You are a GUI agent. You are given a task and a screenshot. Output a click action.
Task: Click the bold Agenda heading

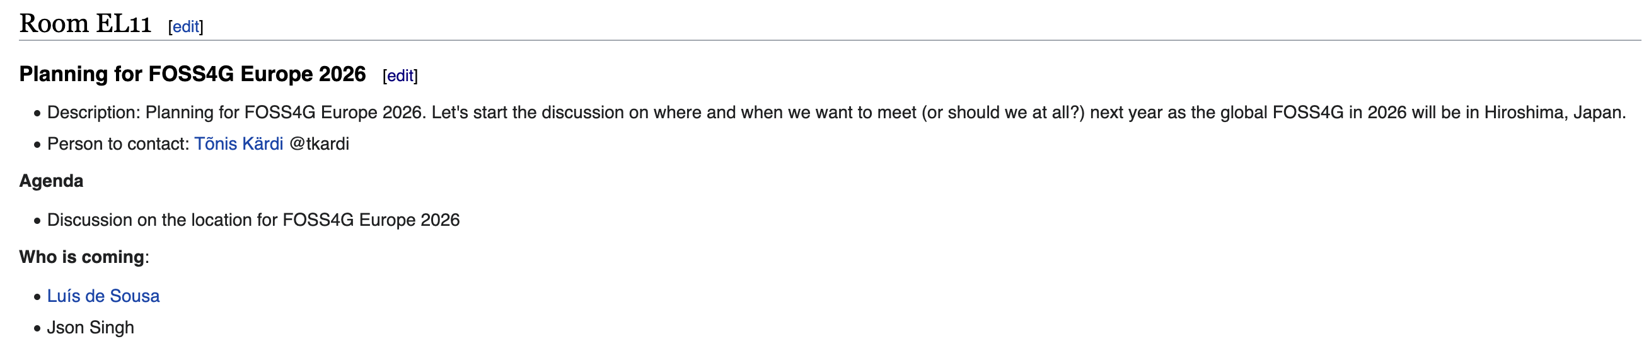[x=51, y=181]
